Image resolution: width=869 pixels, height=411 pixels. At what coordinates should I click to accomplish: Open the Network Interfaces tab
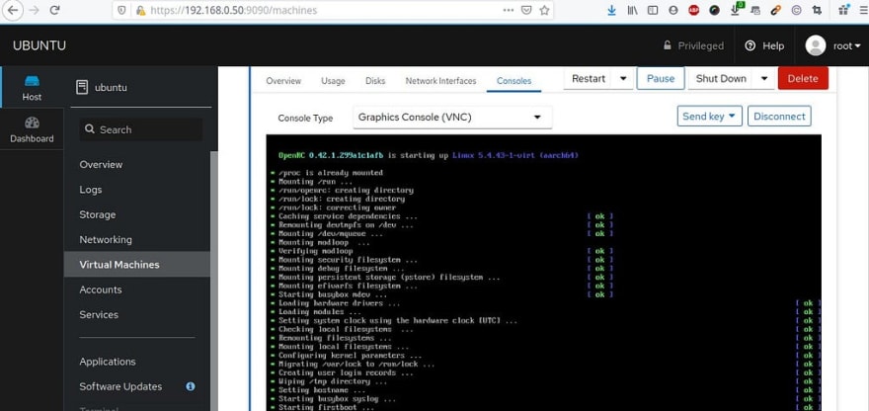coord(440,81)
